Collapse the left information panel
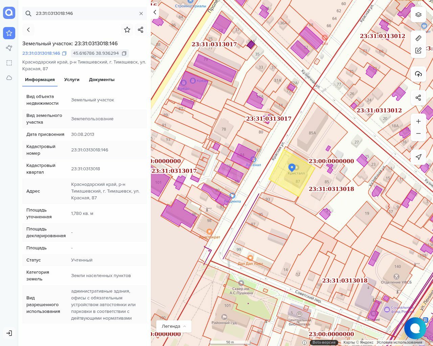Viewport: 433px width, 346px height. point(155,13)
